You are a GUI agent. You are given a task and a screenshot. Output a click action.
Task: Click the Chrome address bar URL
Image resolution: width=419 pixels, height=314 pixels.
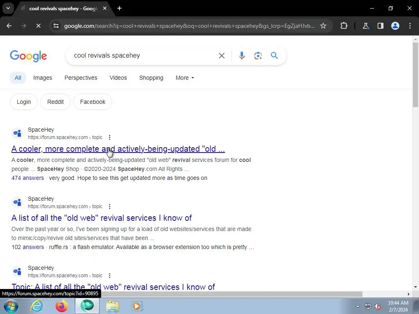pyautogui.click(x=189, y=26)
